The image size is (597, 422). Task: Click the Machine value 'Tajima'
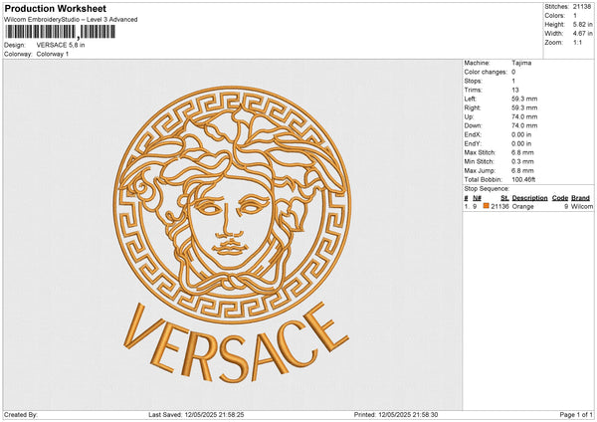coord(521,63)
